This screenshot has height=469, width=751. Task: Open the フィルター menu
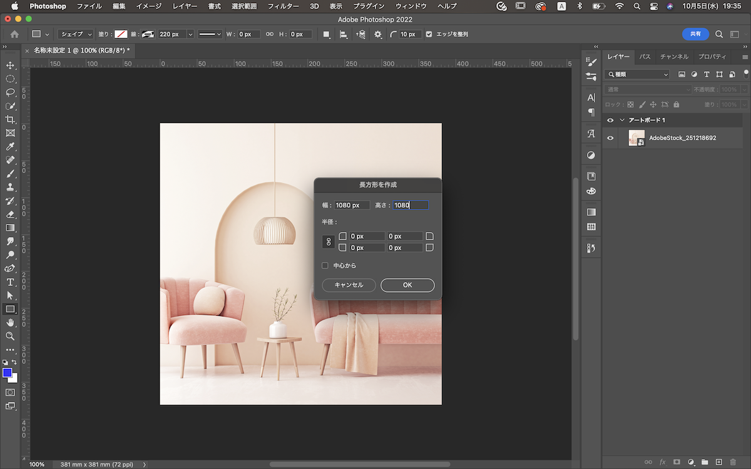click(x=283, y=6)
